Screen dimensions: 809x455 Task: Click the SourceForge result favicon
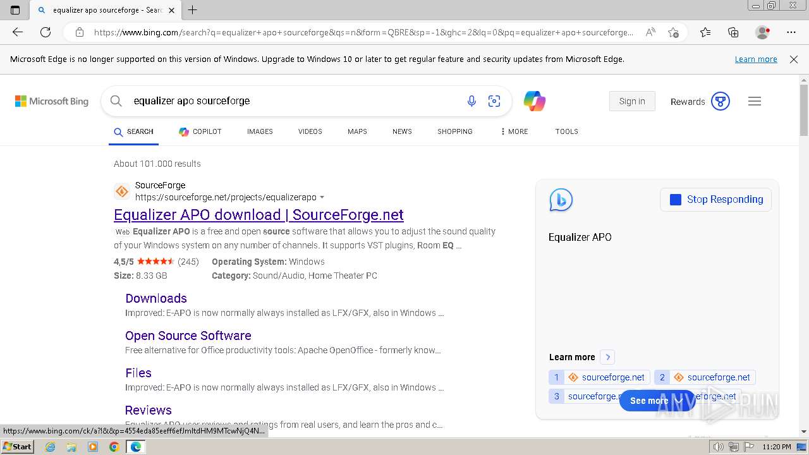tap(122, 191)
